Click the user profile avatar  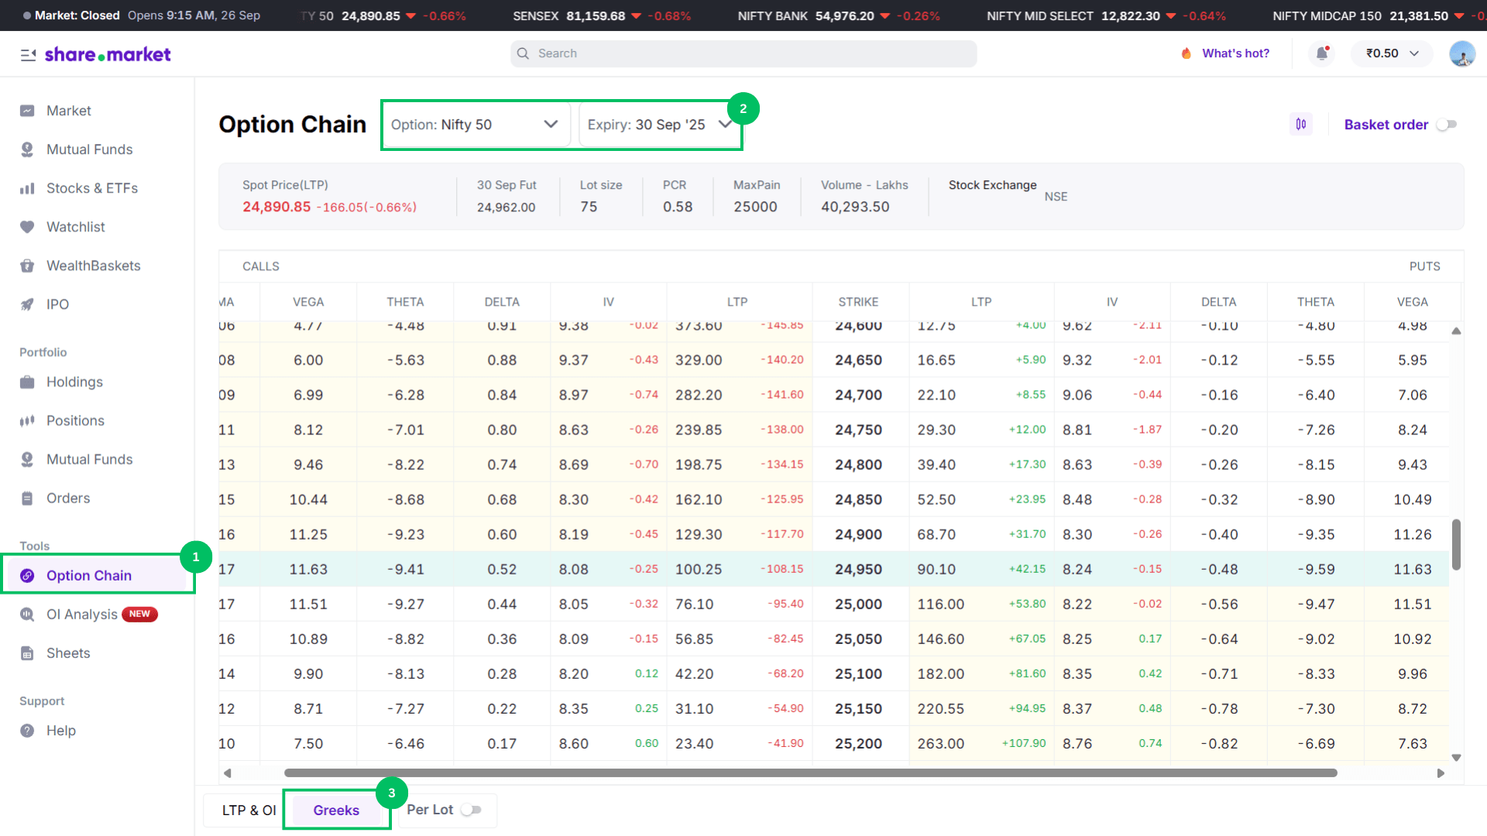click(x=1461, y=53)
